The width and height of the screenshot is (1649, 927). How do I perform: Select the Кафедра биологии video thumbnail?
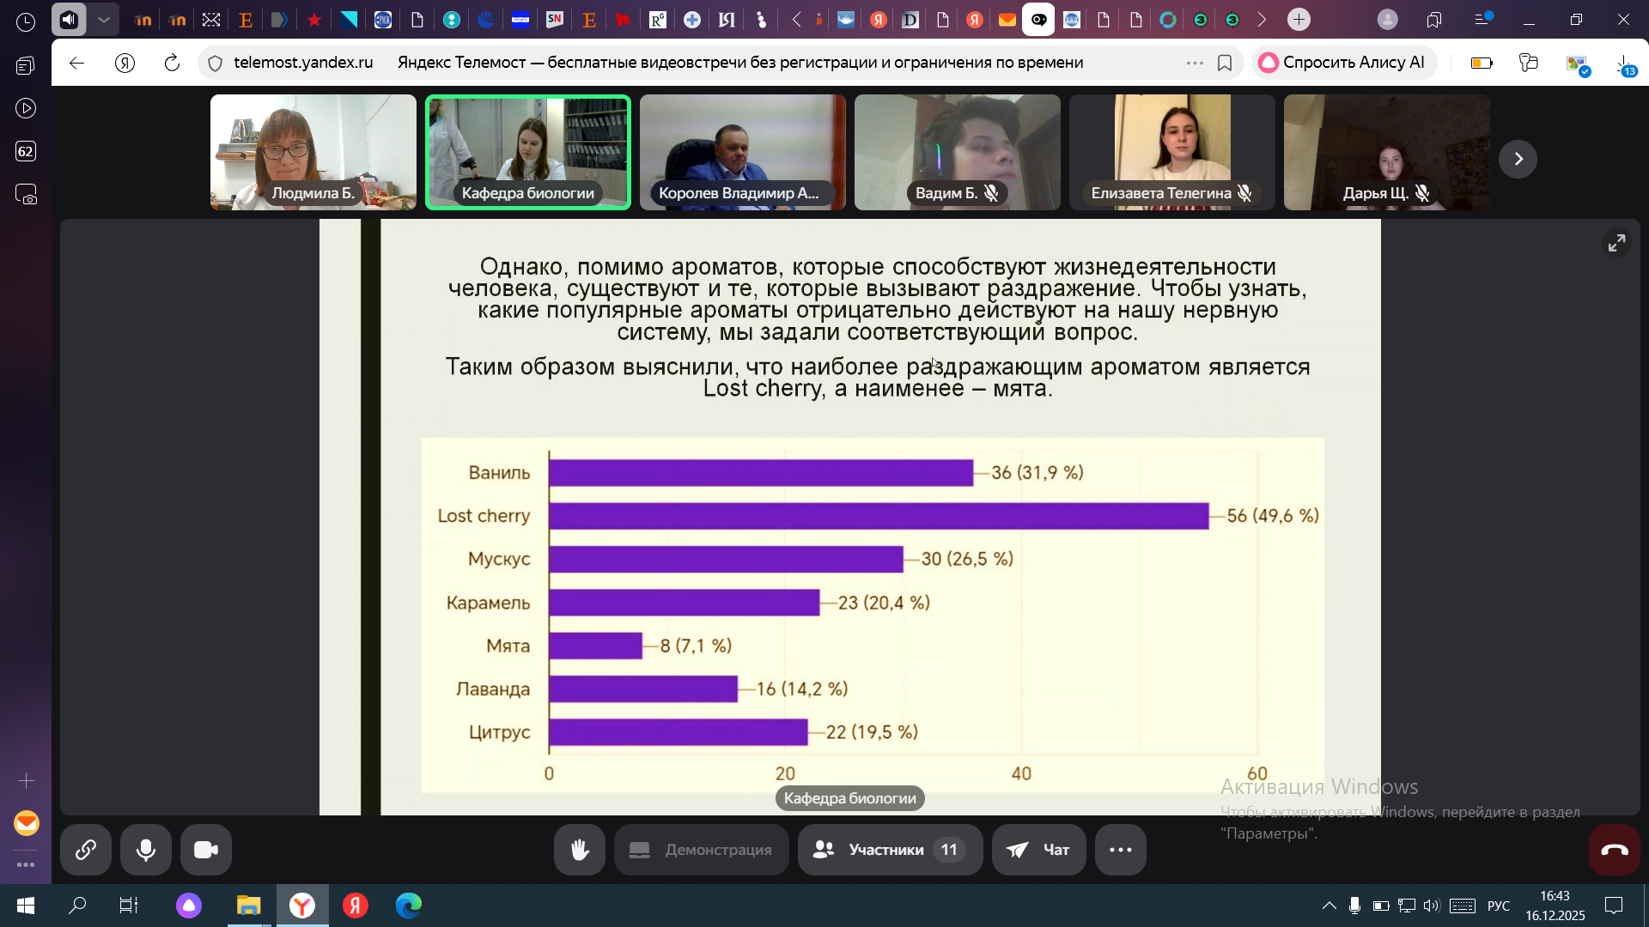tap(527, 152)
